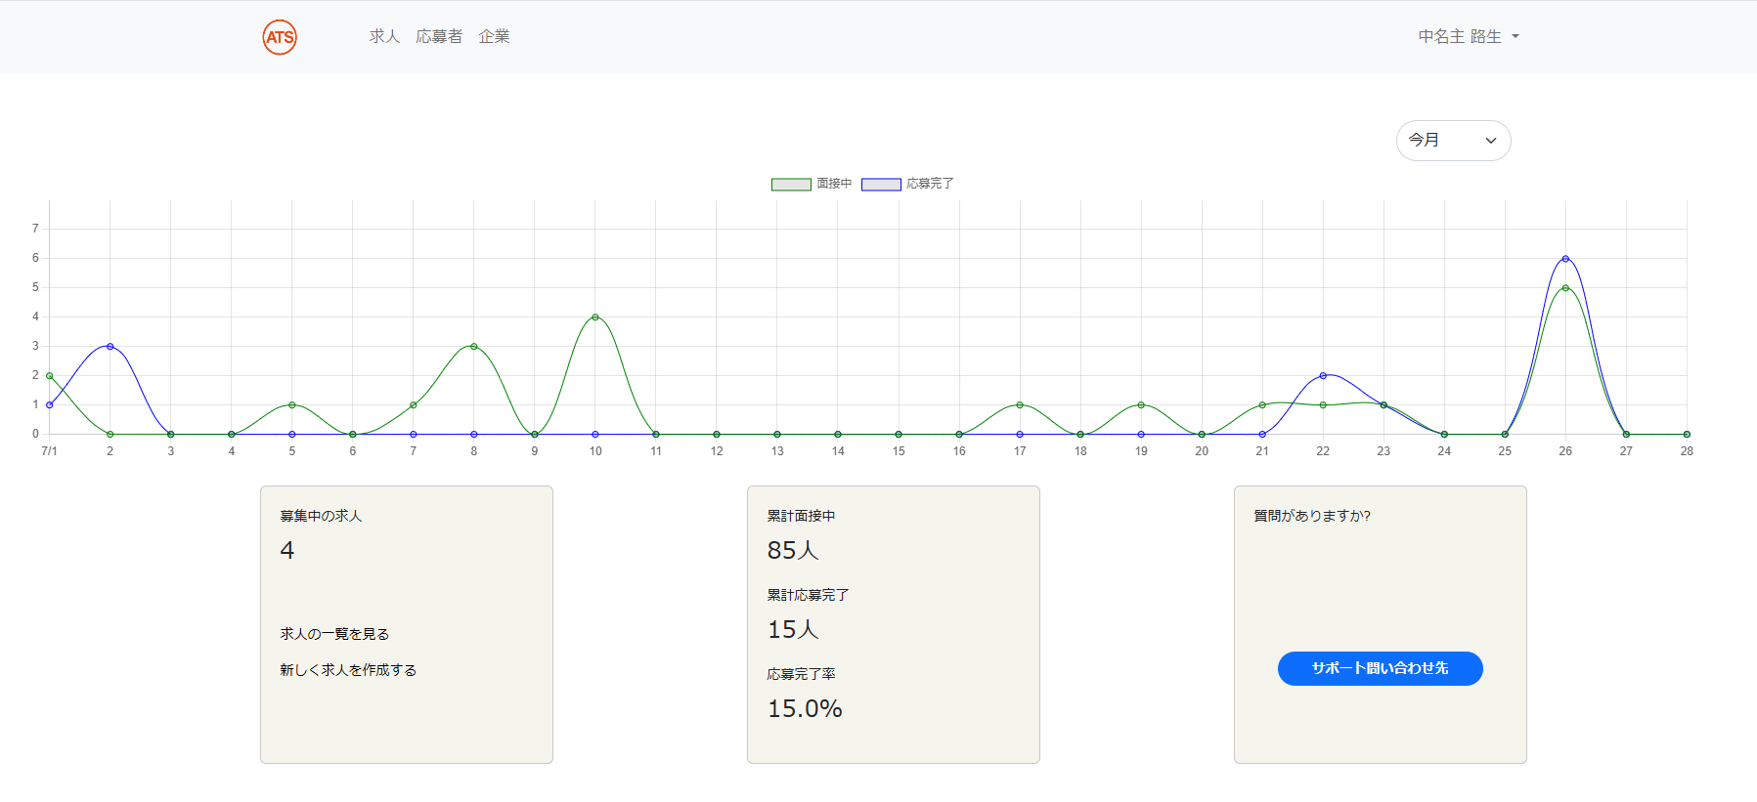Click the blue peak data point on day 26
Viewport: 1757px width, 802px height.
[1565, 259]
